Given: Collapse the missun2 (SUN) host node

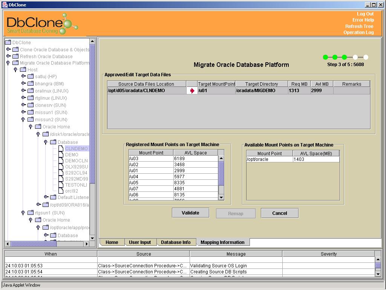Looking at the screenshot, I should point(23,119).
